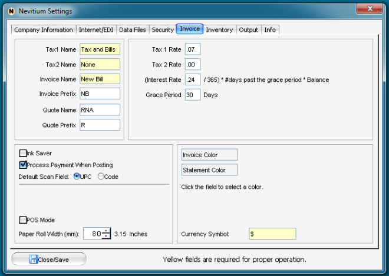Click the 'Days' label after Grace Period

(x=210, y=95)
